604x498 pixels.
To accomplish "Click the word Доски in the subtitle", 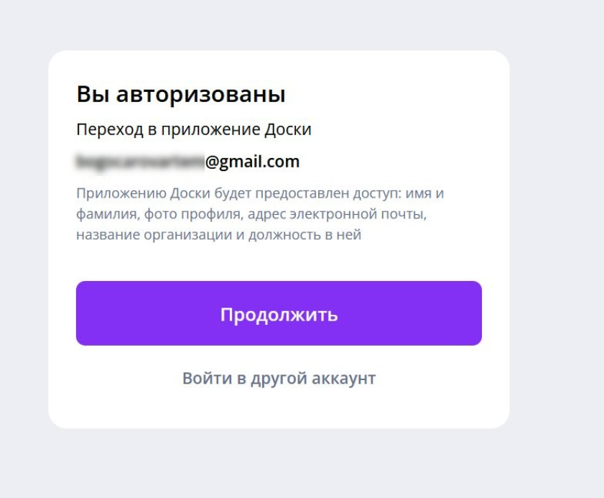I will [288, 130].
